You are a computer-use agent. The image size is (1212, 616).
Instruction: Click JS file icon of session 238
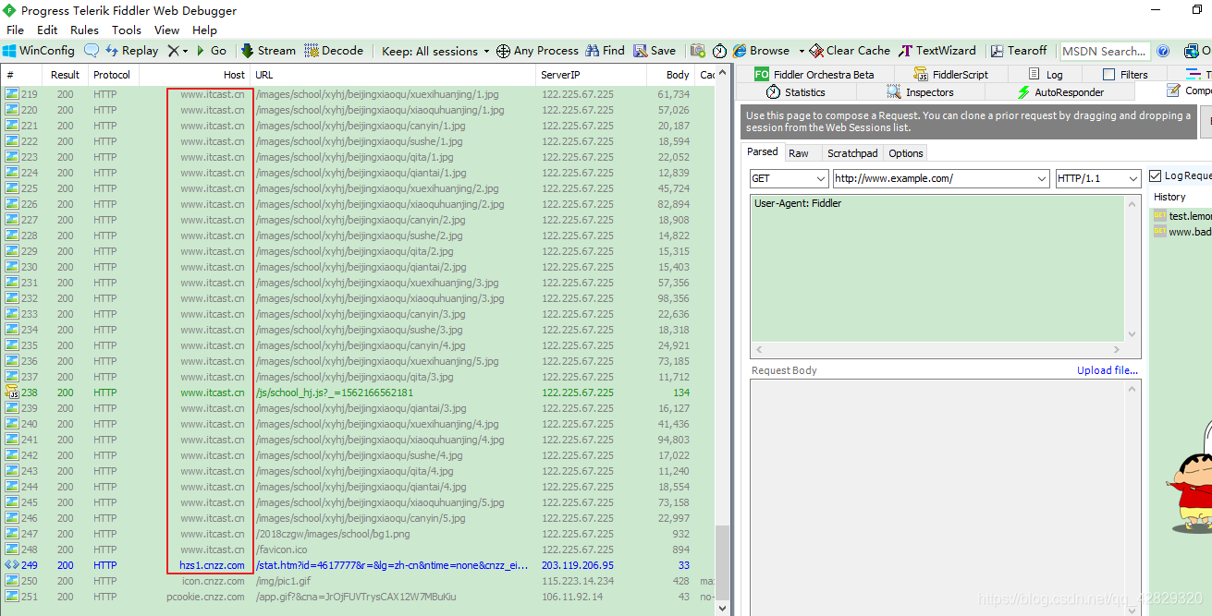(12, 393)
